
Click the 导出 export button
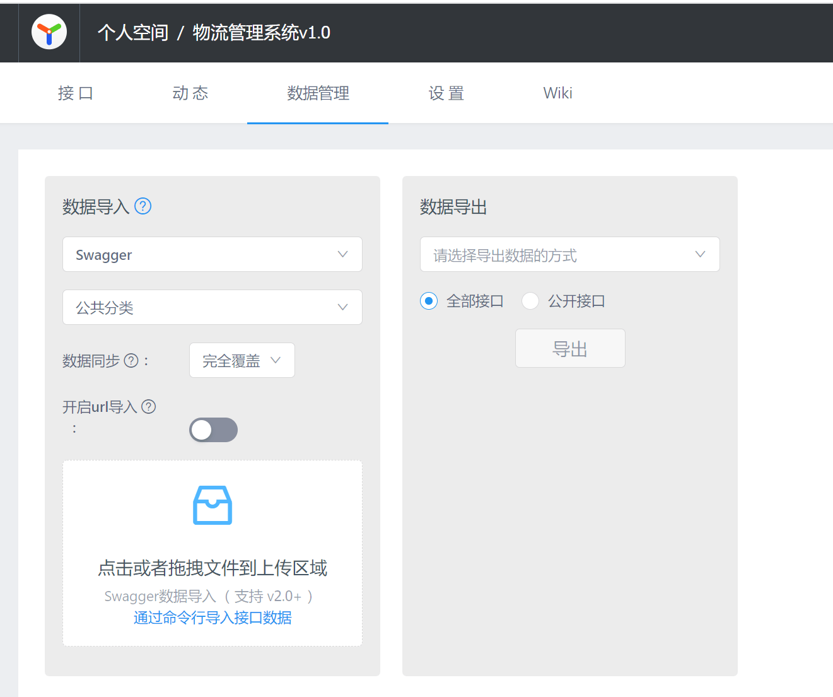coord(570,348)
